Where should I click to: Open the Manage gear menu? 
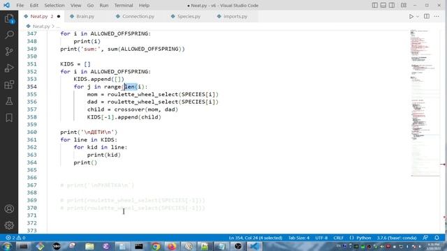click(x=9, y=225)
